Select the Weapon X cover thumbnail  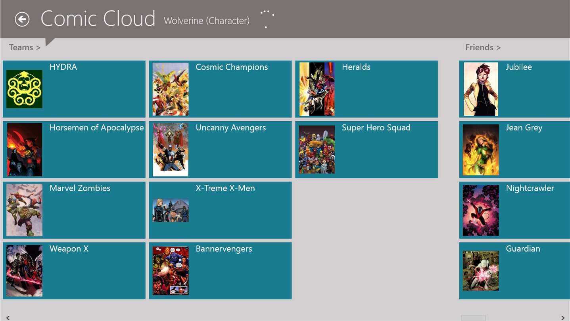(x=24, y=271)
